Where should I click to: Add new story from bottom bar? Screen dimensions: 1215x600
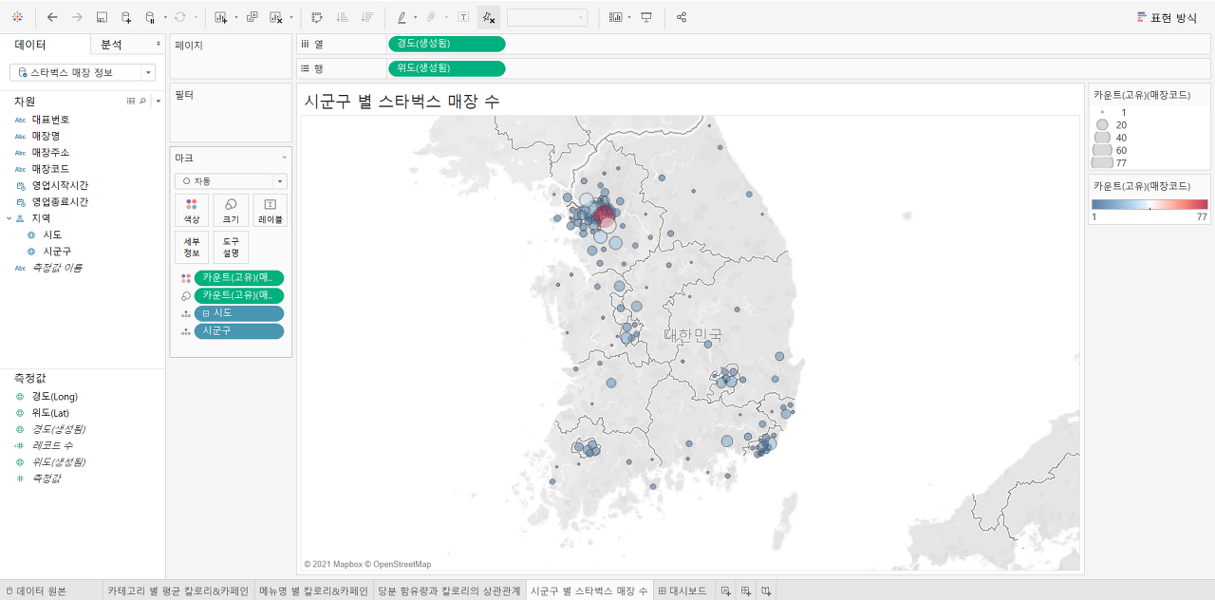tap(767, 591)
